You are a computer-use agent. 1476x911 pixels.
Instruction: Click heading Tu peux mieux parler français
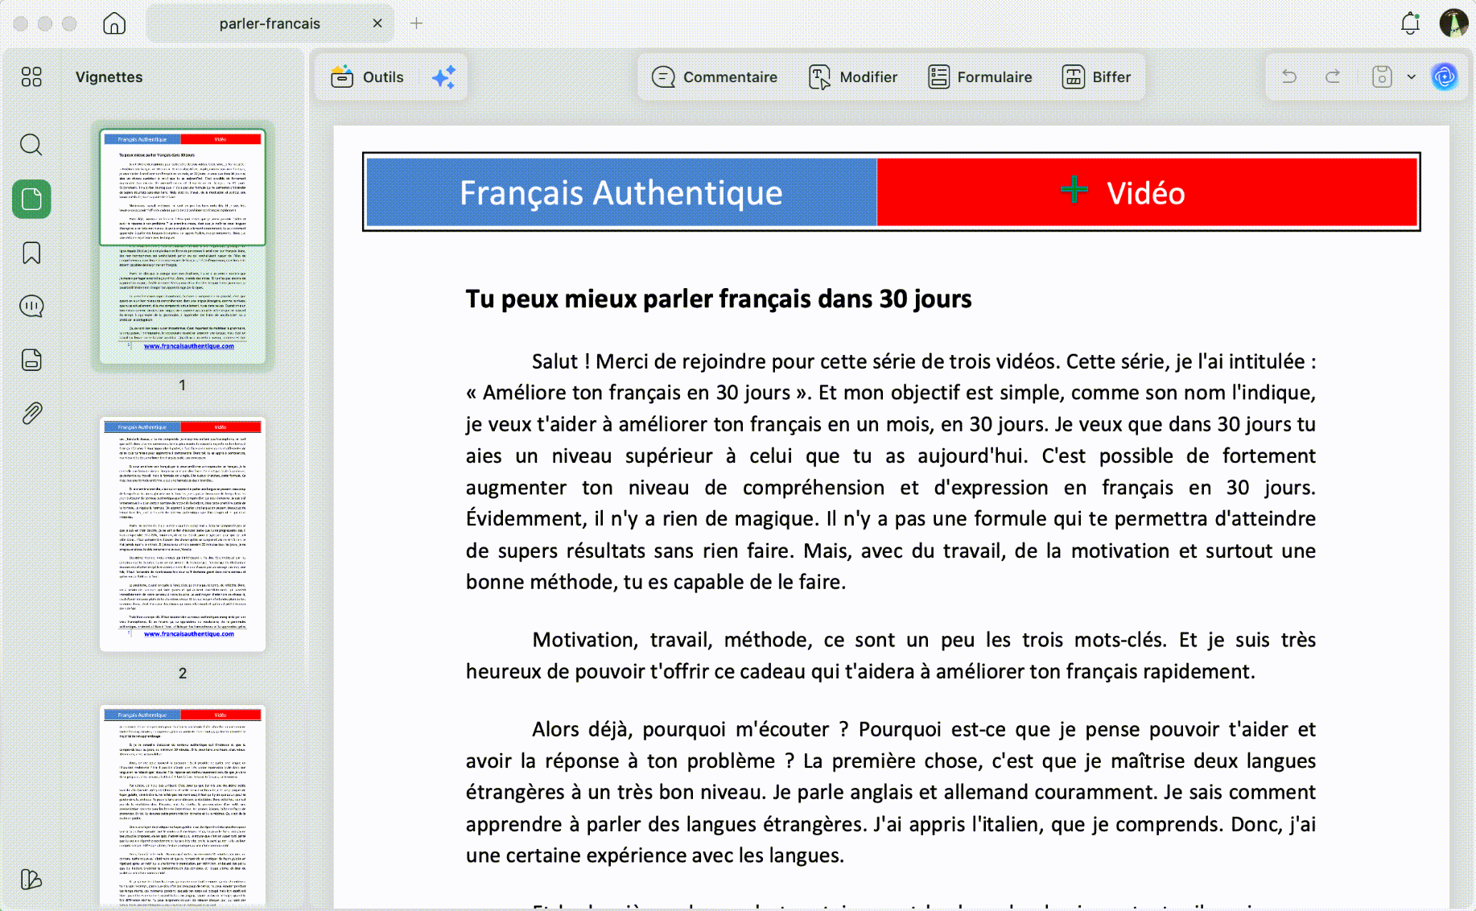point(719,299)
